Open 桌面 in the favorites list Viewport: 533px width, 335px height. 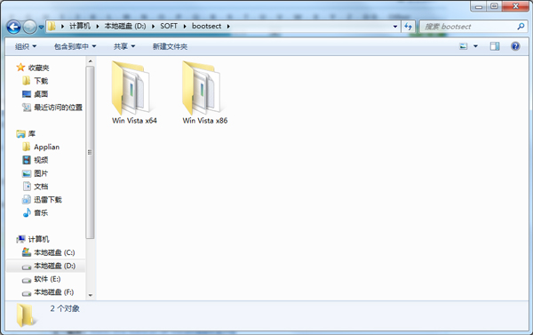(x=41, y=94)
